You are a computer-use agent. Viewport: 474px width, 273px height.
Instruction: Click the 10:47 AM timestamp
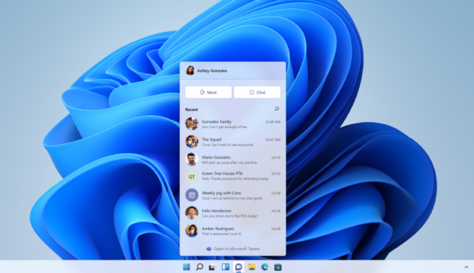[x=273, y=140]
